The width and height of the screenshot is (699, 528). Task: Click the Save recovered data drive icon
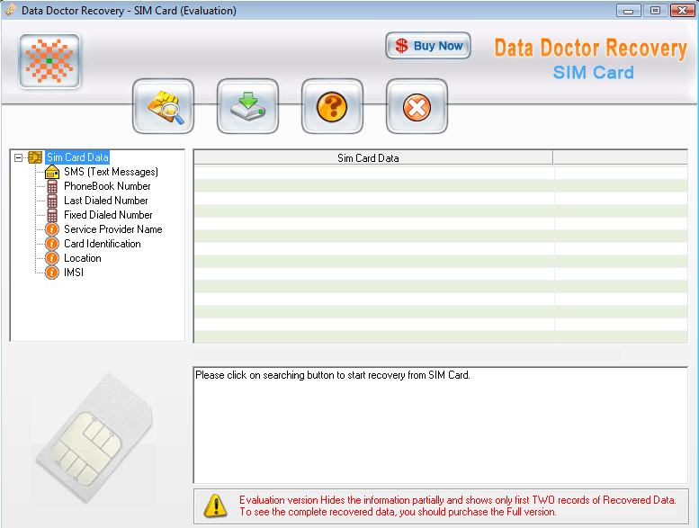[x=248, y=106]
